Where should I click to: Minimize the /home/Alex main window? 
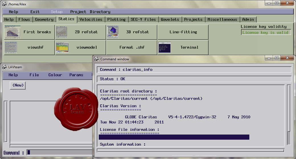coord(269,3)
